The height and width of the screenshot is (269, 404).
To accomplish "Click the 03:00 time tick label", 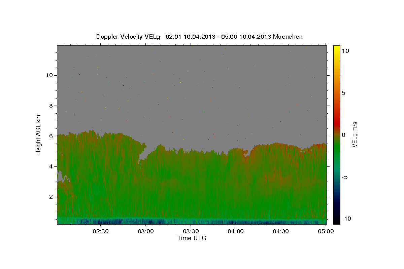I will pos(146,231).
